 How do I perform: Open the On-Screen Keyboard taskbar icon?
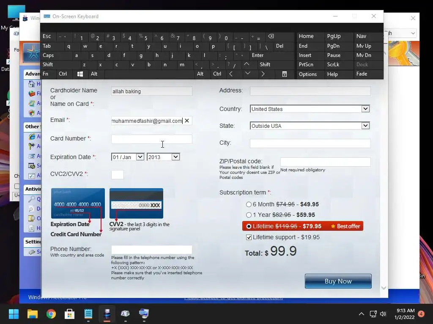(x=144, y=314)
